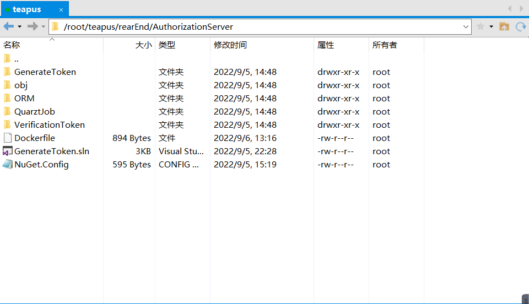Select the NuGet.Config file icon
The width and height of the screenshot is (529, 304).
7,164
